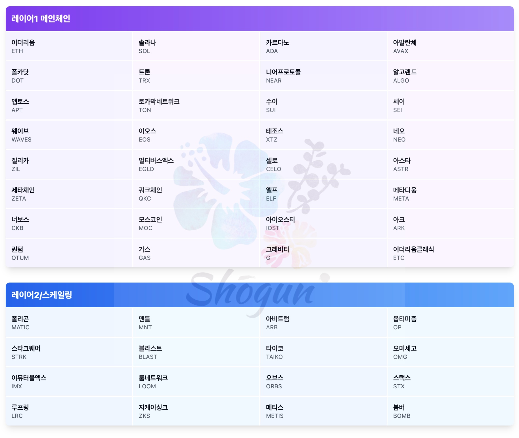
Task: Open 니어프로토콜 NEAR entry
Action: coord(323,76)
